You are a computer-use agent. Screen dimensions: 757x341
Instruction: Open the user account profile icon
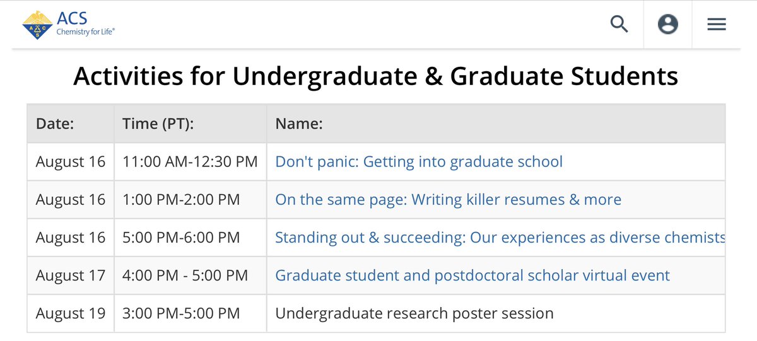667,25
